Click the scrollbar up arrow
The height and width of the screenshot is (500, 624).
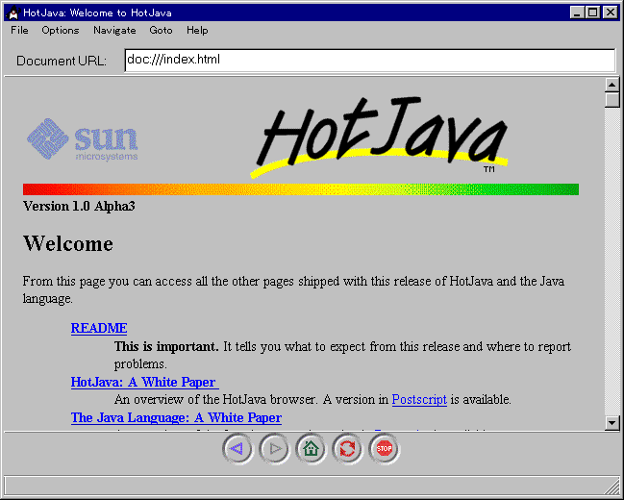[x=612, y=85]
